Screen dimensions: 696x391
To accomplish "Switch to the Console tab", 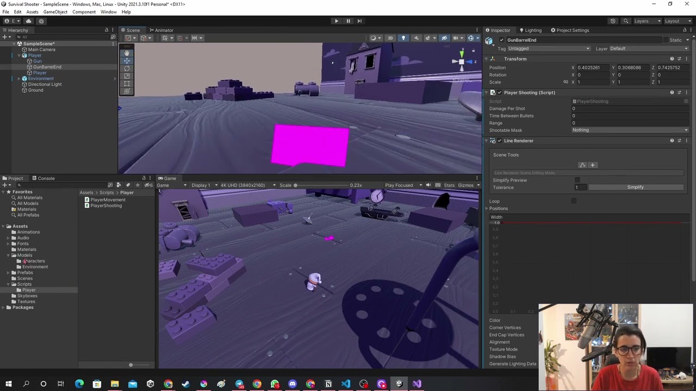I will click(x=43, y=178).
